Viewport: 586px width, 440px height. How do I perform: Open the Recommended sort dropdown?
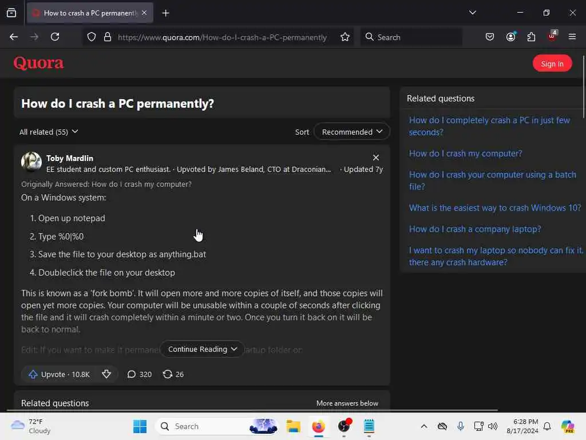click(x=352, y=132)
